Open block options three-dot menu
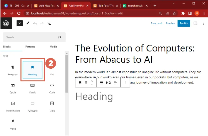 tap(125, 83)
